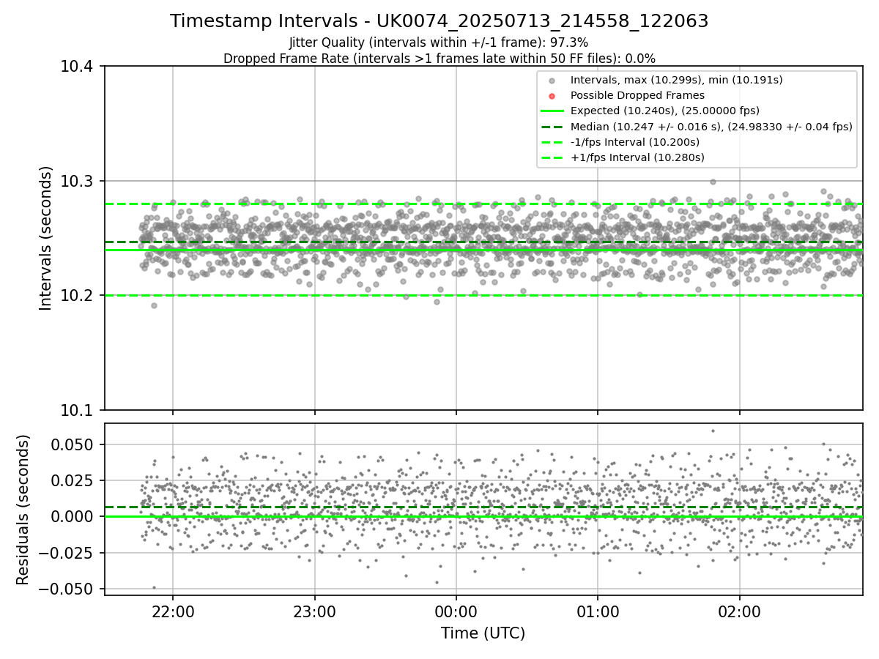Image resolution: width=879 pixels, height=659 pixels.
Task: Click the 'Dropped Frame Rate' subtitle line
Action: click(x=439, y=59)
